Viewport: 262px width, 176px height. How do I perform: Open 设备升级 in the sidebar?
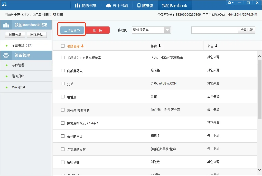click(x=26, y=76)
